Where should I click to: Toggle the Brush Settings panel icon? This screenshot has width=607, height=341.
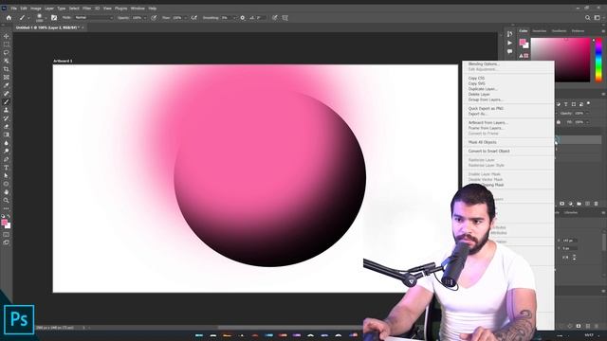point(54,18)
